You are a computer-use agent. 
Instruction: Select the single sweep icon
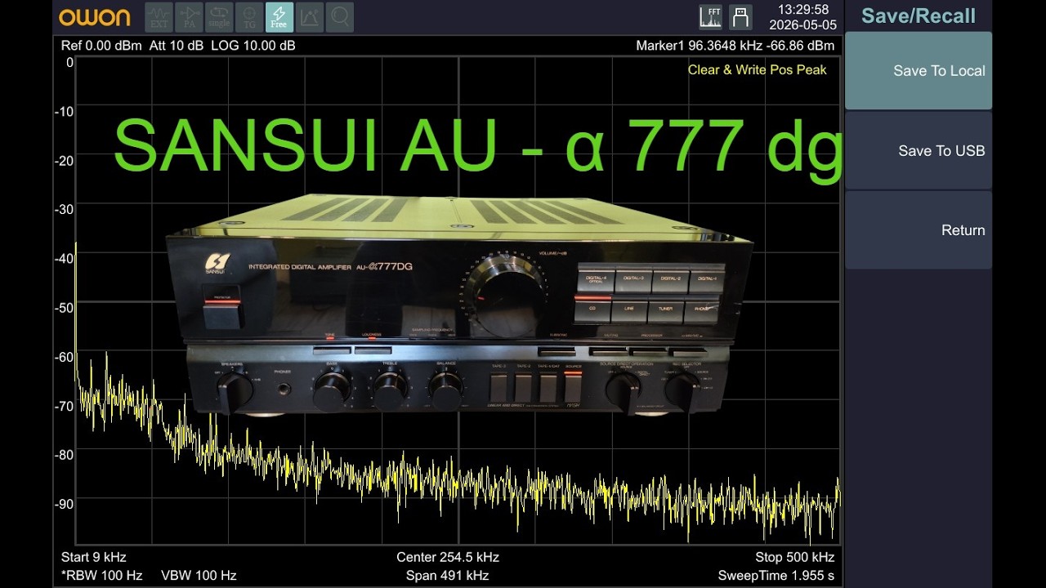tap(218, 16)
